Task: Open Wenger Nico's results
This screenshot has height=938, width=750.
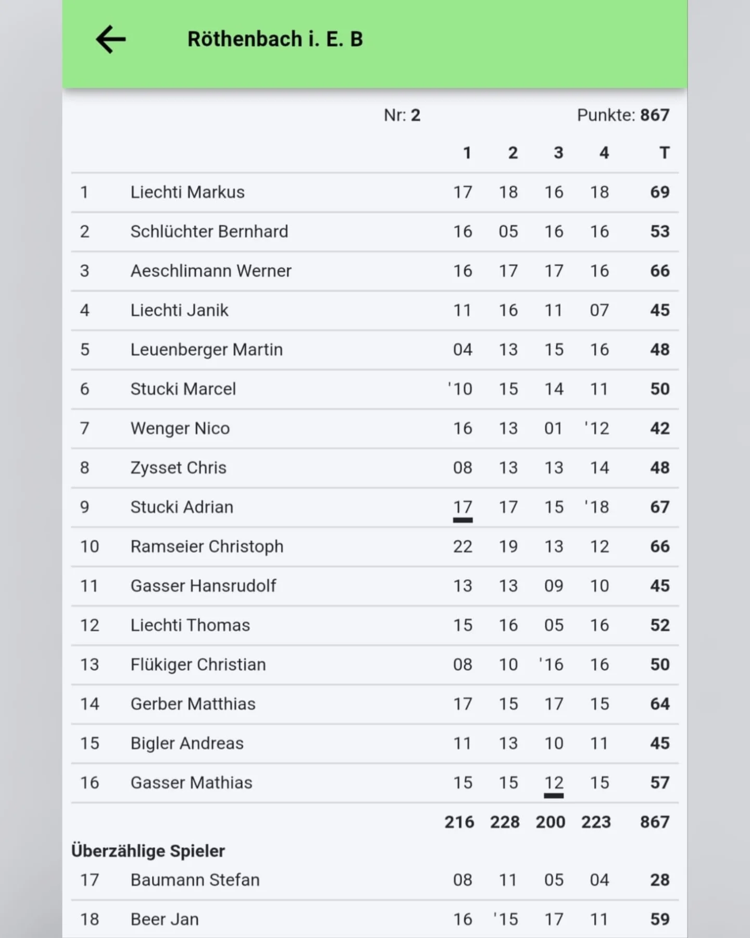Action: point(375,428)
